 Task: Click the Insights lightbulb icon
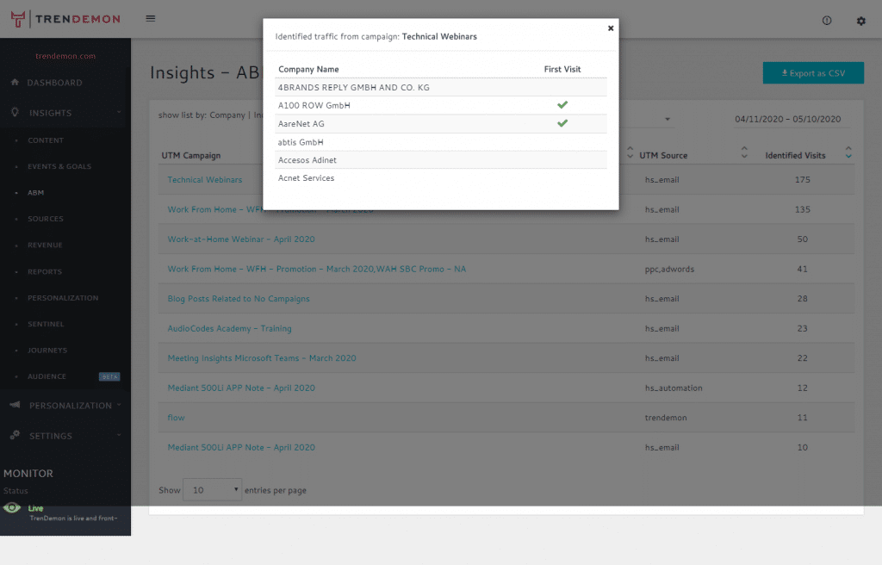coord(16,112)
